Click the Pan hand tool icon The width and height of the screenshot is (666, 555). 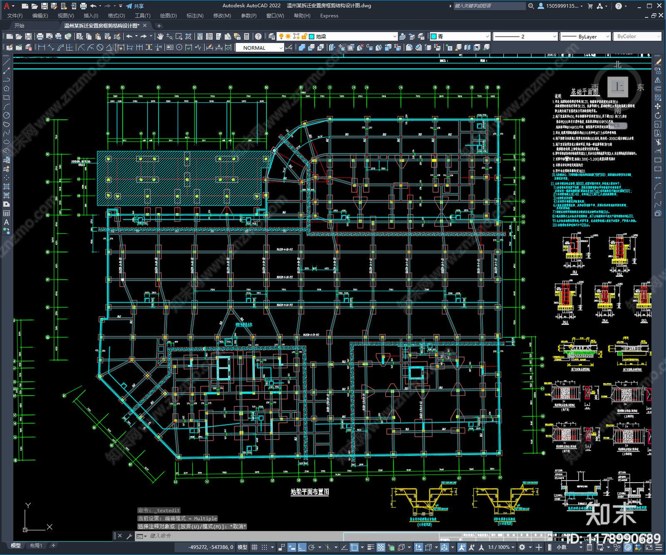(x=160, y=37)
